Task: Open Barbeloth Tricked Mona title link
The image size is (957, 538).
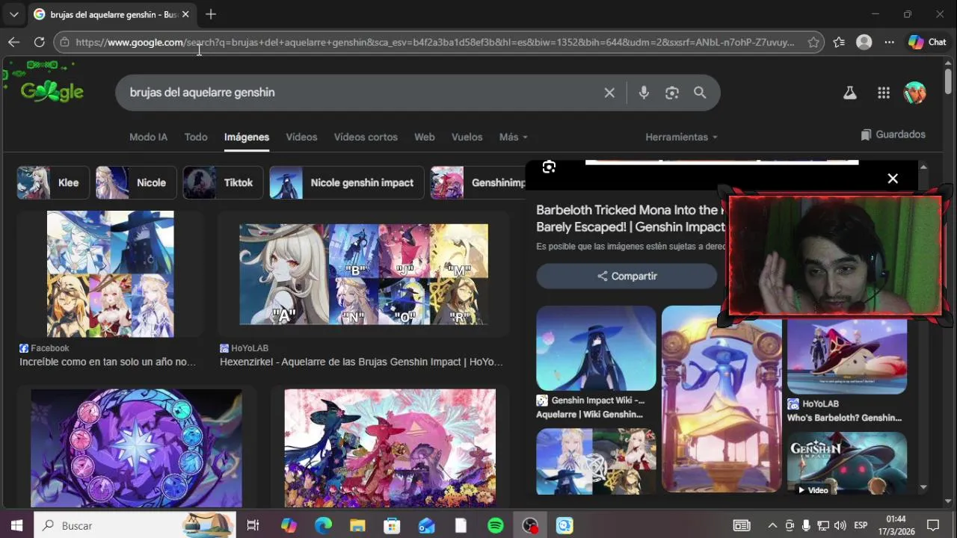Action: (x=630, y=218)
